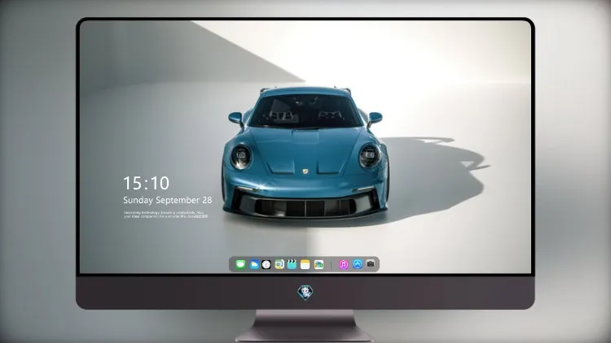This screenshot has height=343, width=611.
Task: Click the 15:10 clock widget
Action: pyautogui.click(x=146, y=183)
